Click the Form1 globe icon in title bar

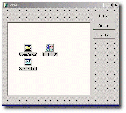[x=7, y=5]
